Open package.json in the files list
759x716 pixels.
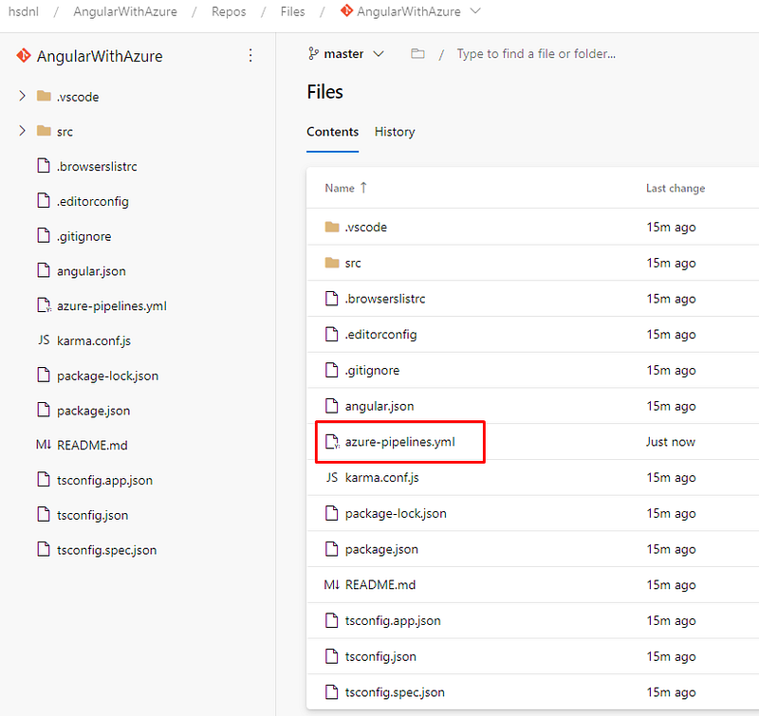[381, 549]
